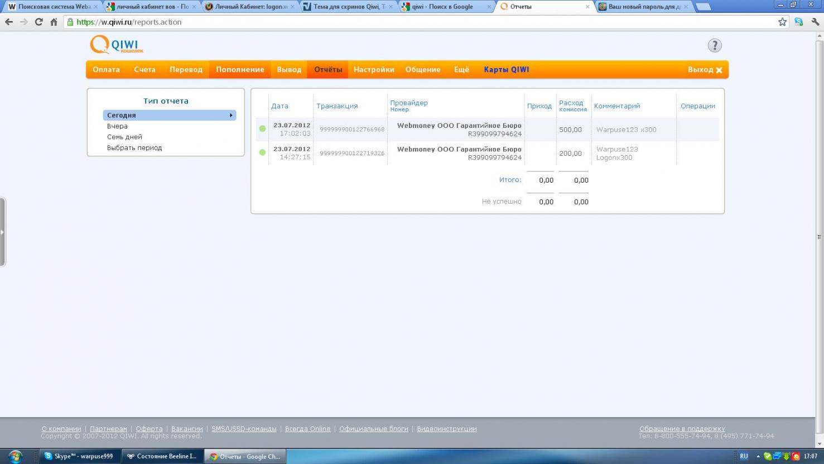Expand the left side panel handle
The image size is (824, 464).
2,232
